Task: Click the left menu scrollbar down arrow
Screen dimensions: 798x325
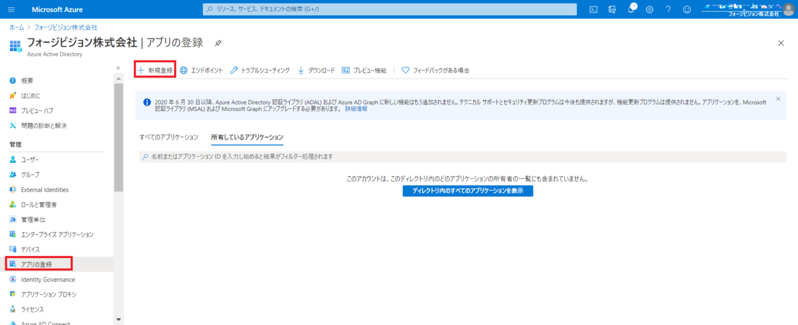Action: click(118, 320)
